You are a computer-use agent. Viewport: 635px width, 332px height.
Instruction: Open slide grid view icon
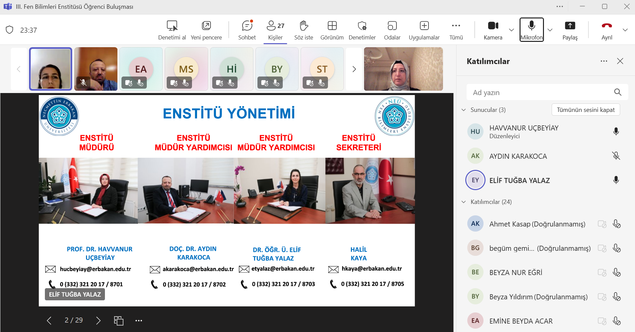(118, 321)
